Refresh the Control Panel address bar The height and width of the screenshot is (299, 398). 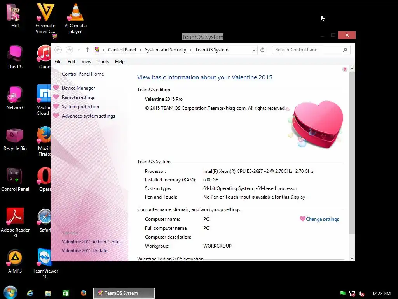262,50
